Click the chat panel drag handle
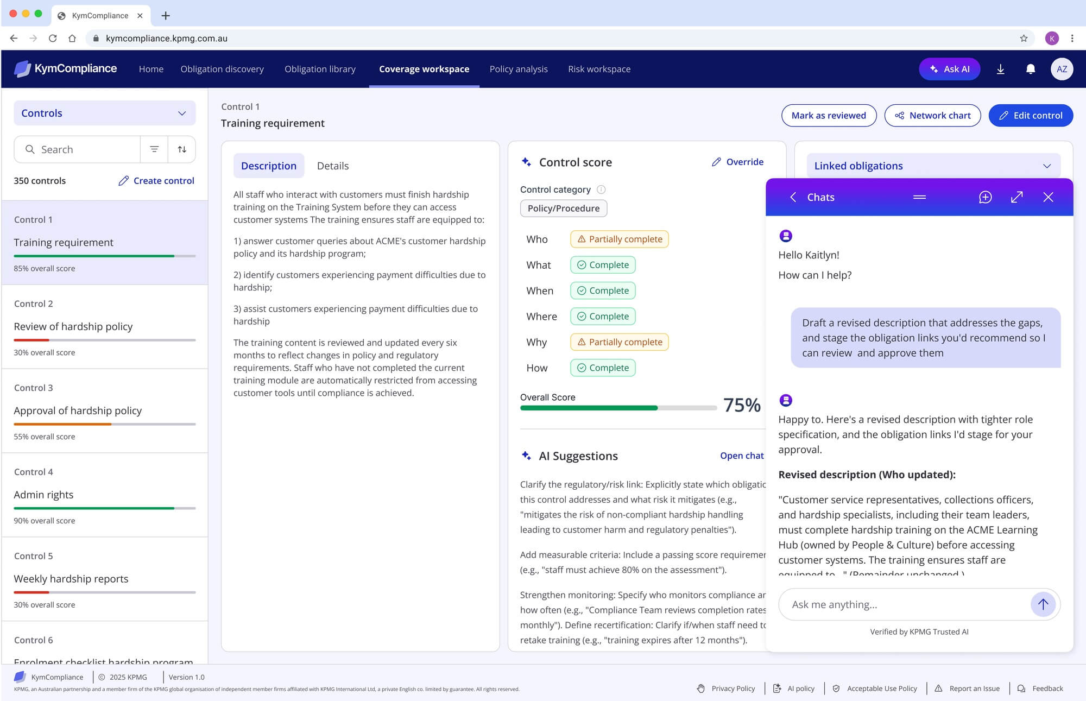The image size is (1086, 701). click(x=919, y=197)
